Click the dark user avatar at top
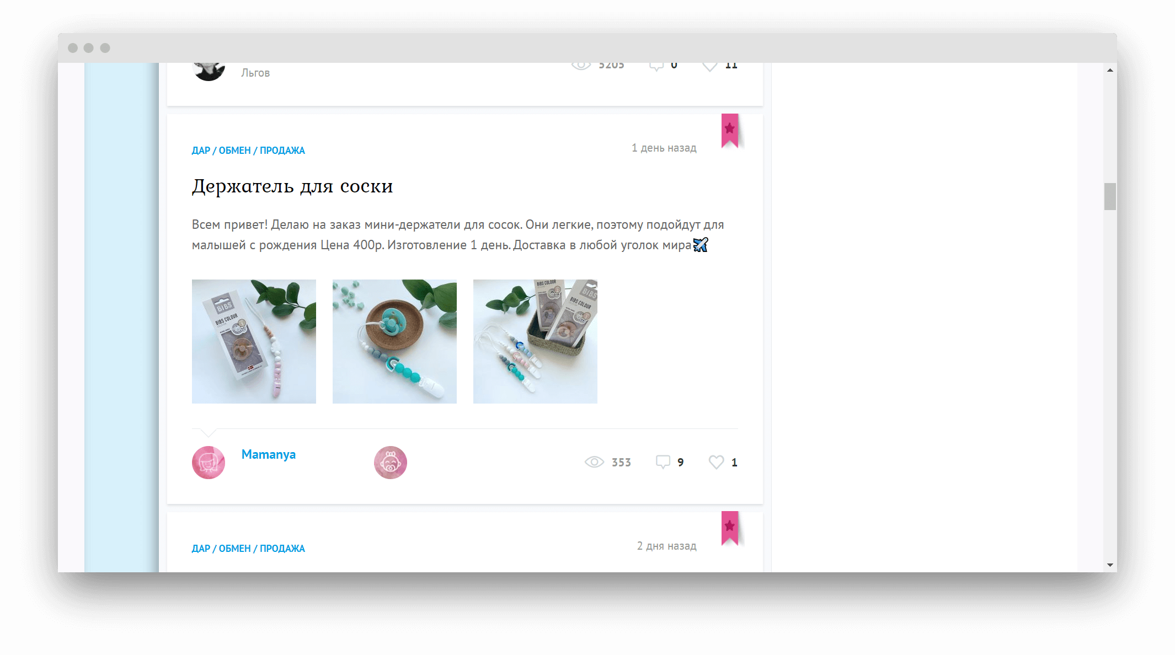1175x655 pixels. coord(209,71)
